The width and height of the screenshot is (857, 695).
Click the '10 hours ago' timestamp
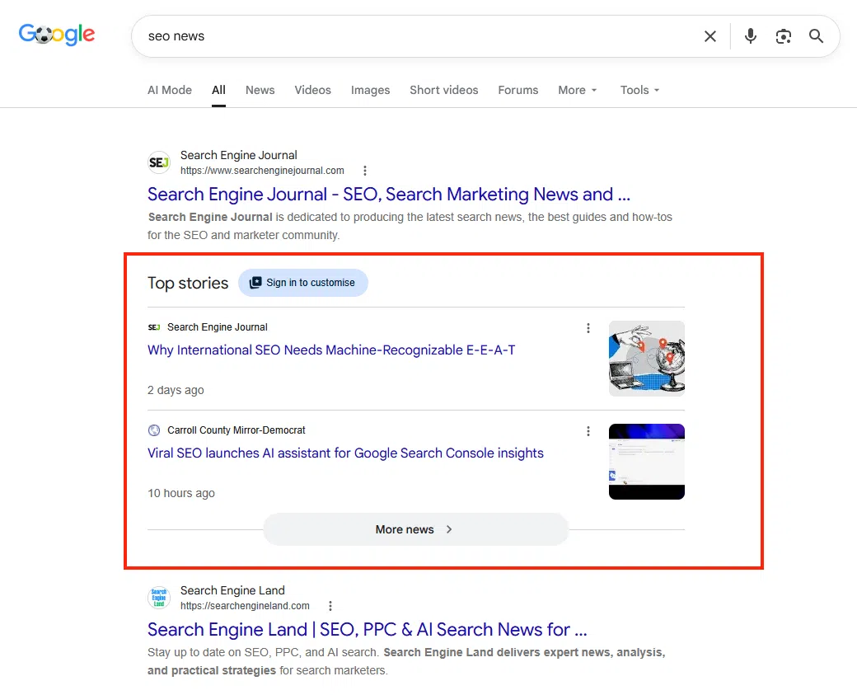pyautogui.click(x=181, y=493)
